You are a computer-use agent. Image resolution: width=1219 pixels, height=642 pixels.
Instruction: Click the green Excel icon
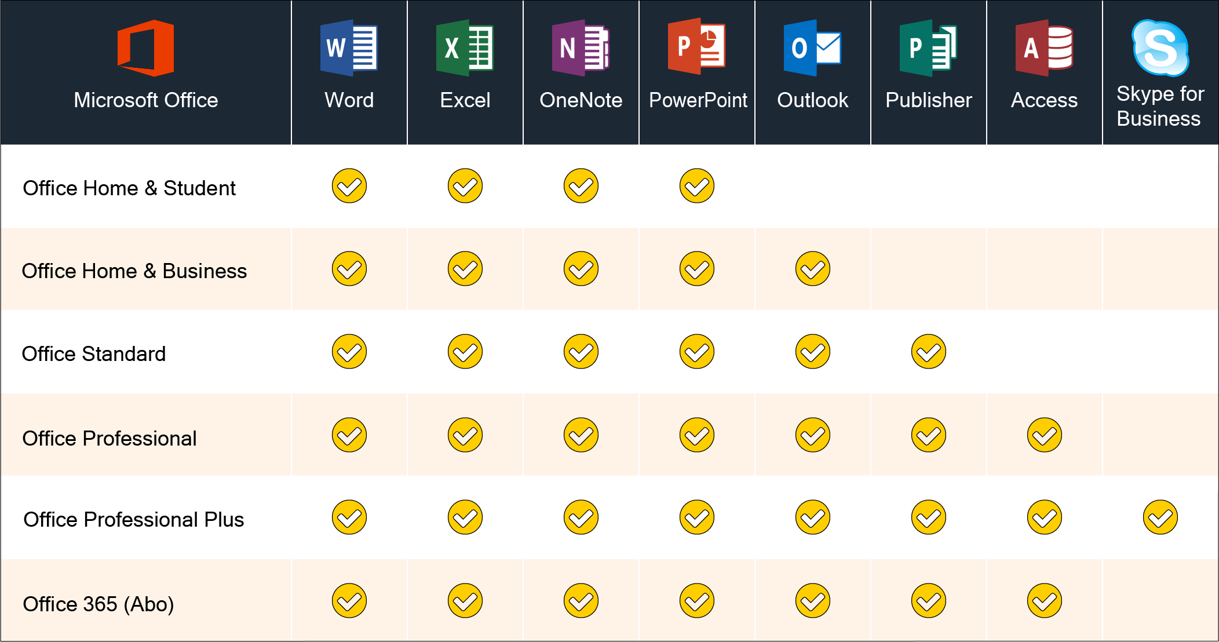[x=465, y=48]
